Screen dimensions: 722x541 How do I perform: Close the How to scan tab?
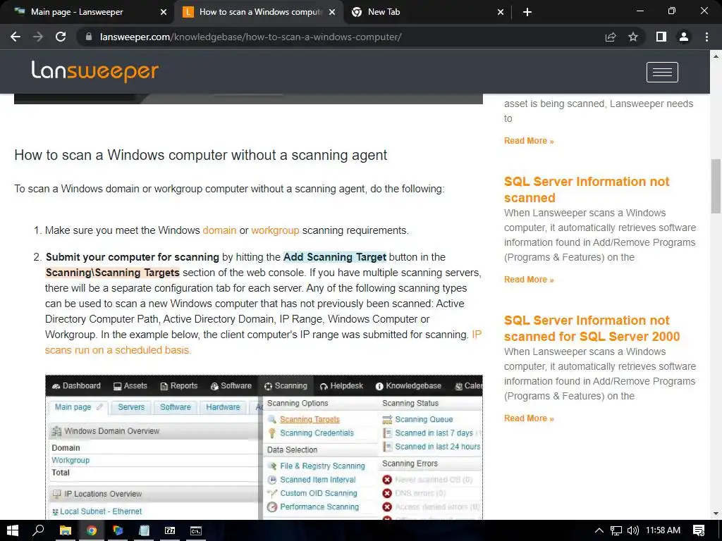(x=332, y=12)
